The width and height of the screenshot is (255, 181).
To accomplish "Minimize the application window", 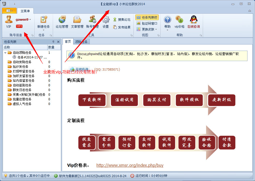I will 233,4.
